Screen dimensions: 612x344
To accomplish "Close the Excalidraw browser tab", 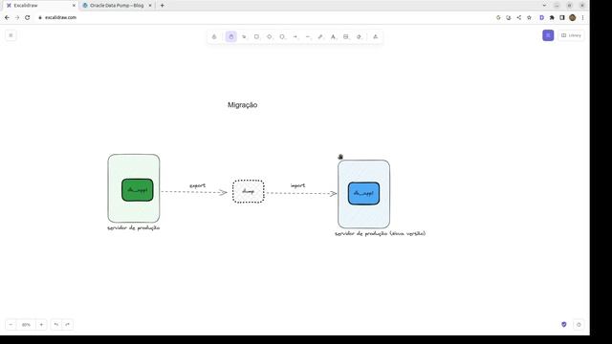I will 74,6.
